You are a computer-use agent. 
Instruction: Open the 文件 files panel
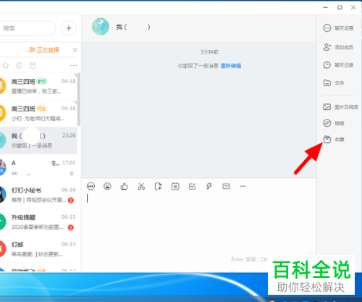tap(334, 83)
